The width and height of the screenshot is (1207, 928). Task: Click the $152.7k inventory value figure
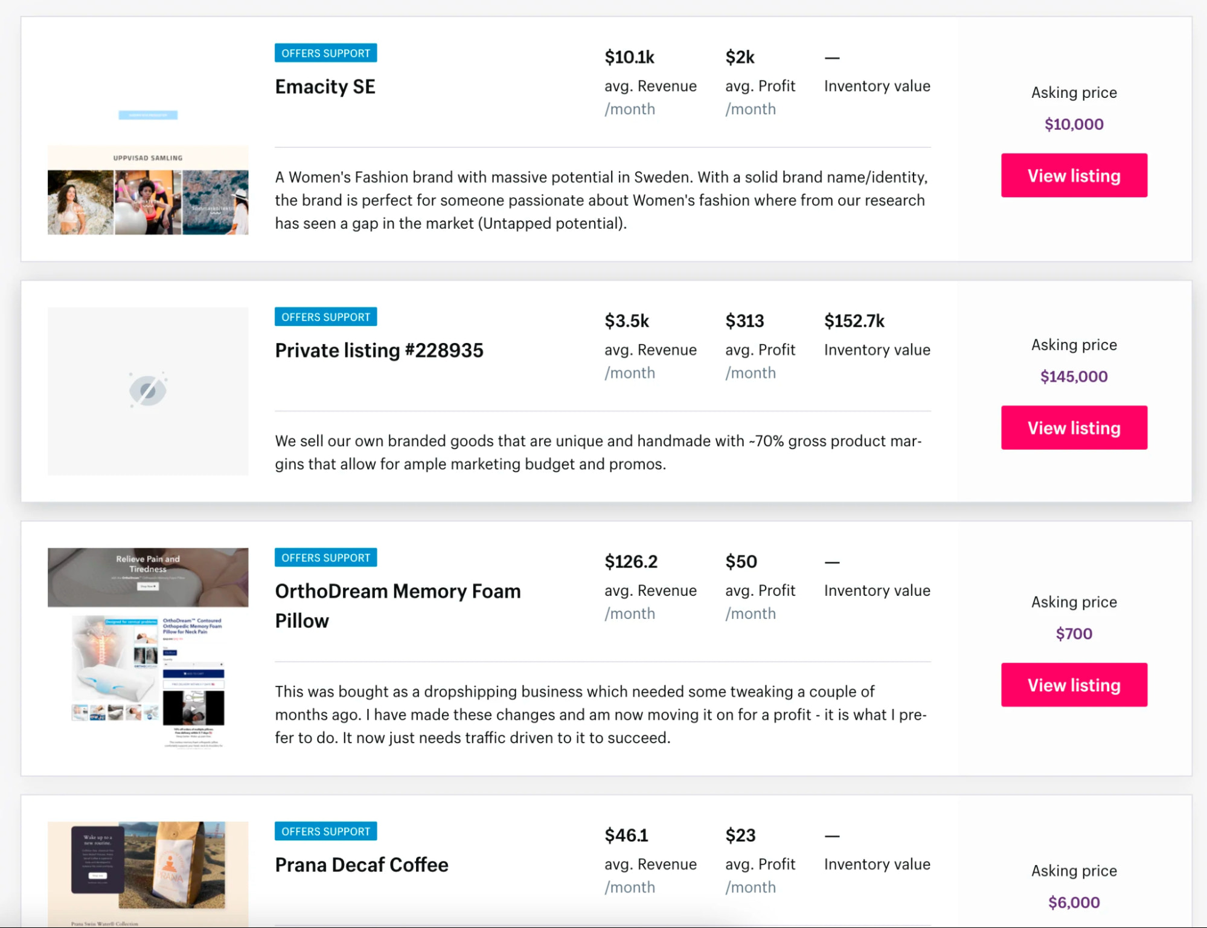pos(854,321)
